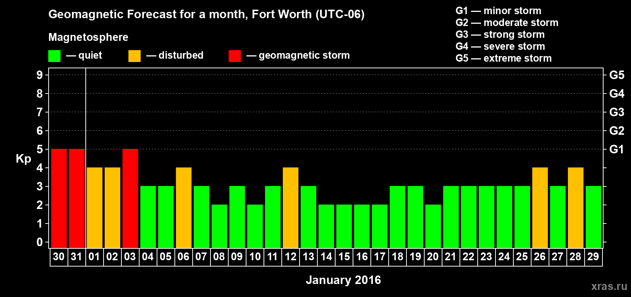Click the date label '11' on the axis

(272, 257)
